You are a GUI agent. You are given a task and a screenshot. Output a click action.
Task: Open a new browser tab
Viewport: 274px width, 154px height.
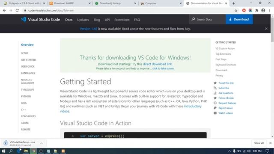coord(234,3)
